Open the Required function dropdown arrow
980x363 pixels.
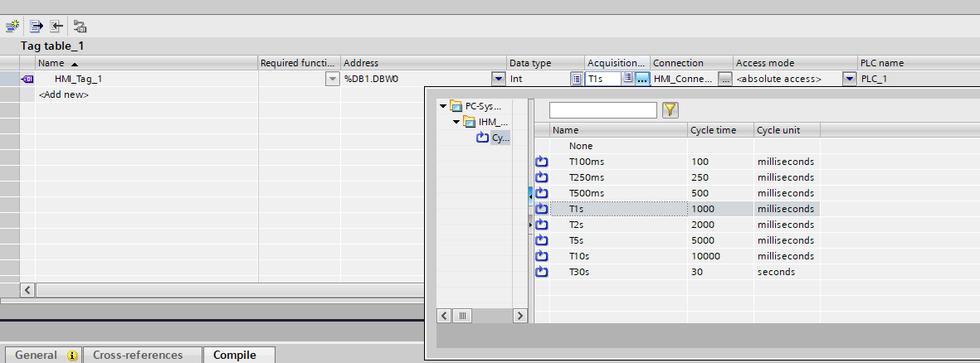pyautogui.click(x=332, y=80)
